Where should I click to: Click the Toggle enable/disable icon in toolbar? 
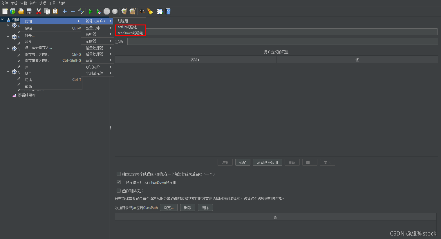[81, 11]
